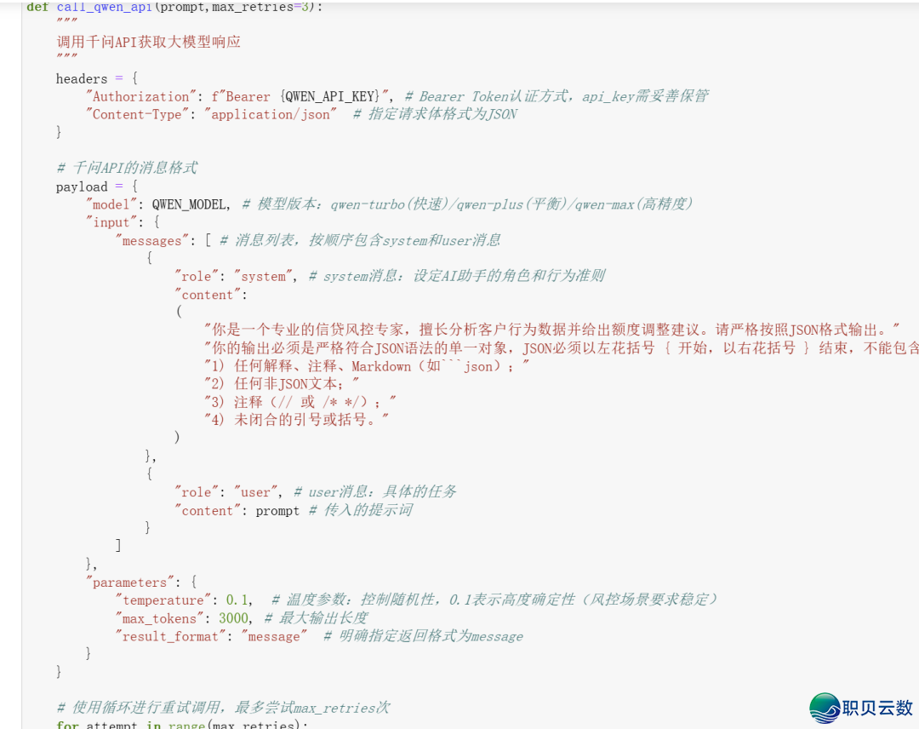Viewport: 919px width, 729px height.
Task: Click the line "2) 任何非JSON文本"
Action: point(282,383)
